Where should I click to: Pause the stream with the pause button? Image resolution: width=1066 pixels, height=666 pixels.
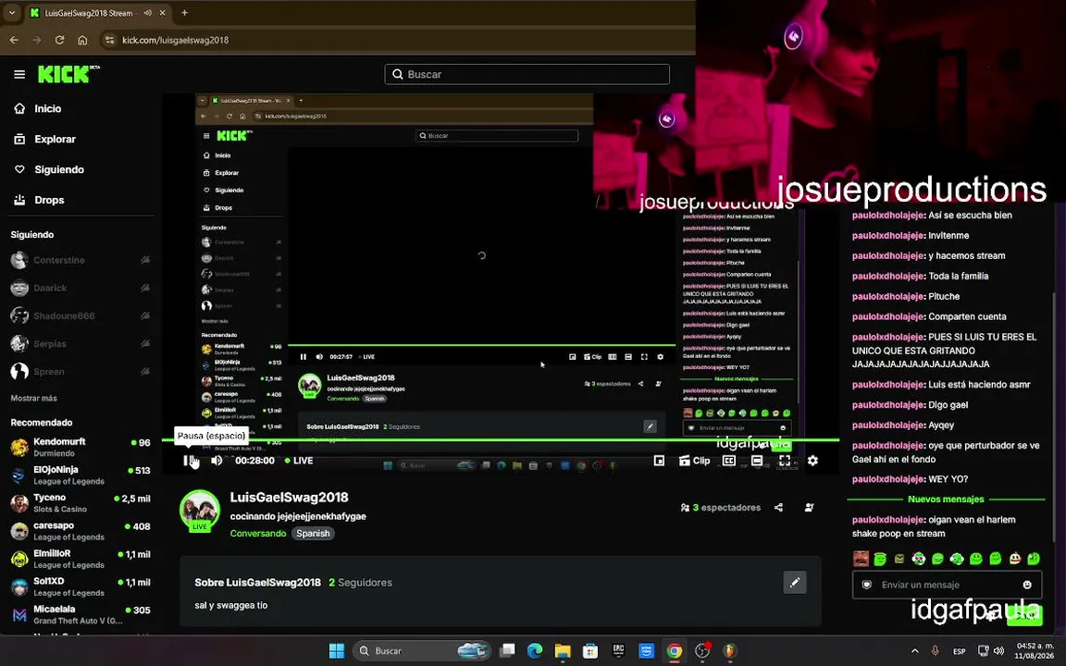pos(189,461)
